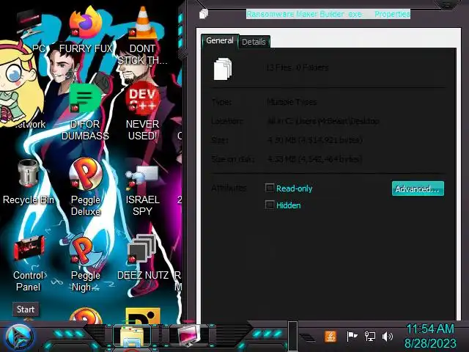Click the Size value in megabytes
469x352 pixels.
[314, 140]
